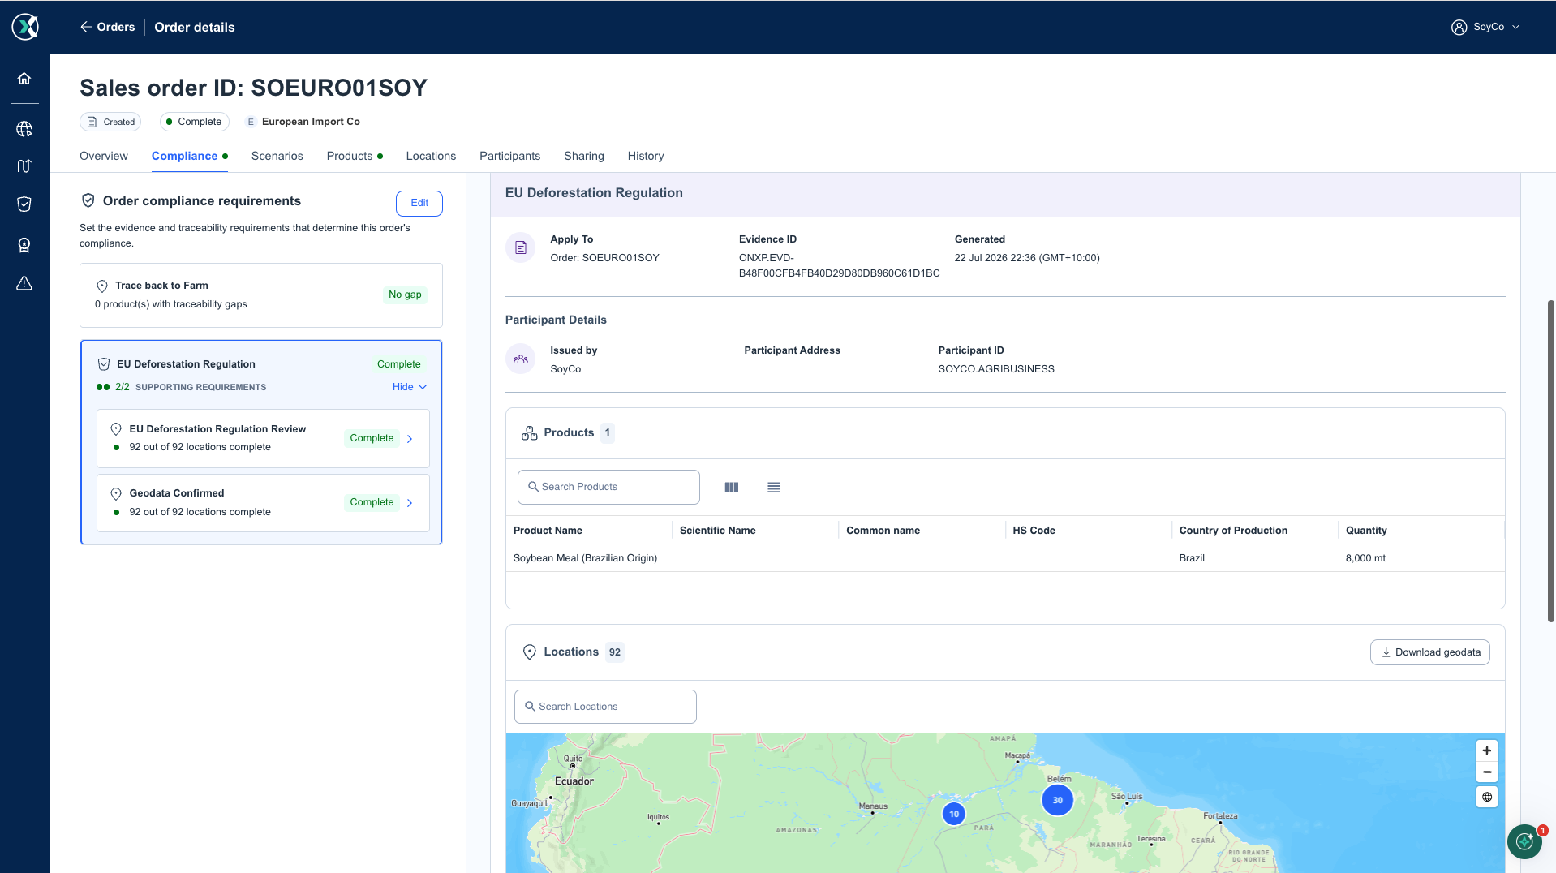Open the globe network icon in sidebar
This screenshot has height=873, width=1556.
click(24, 129)
